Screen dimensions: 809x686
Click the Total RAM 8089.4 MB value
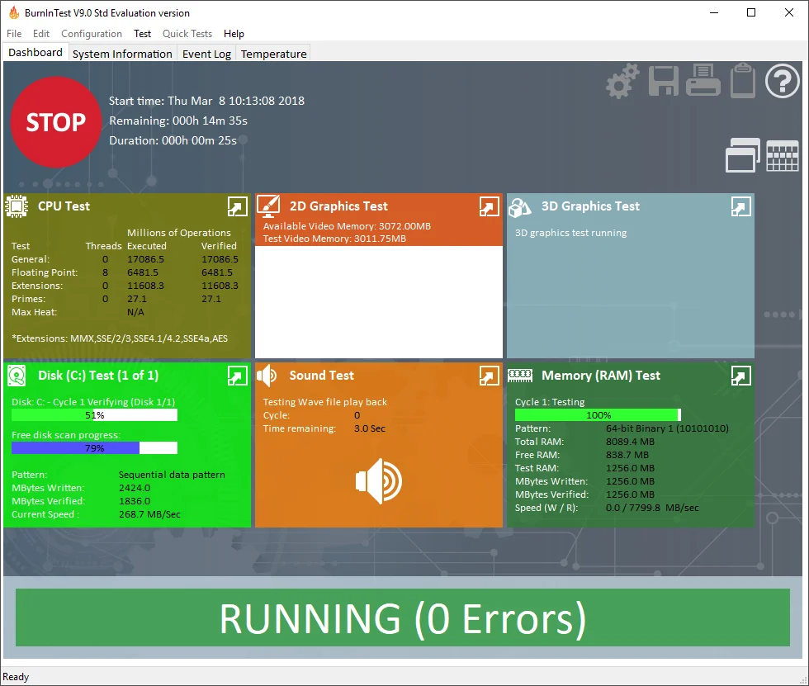(x=630, y=442)
